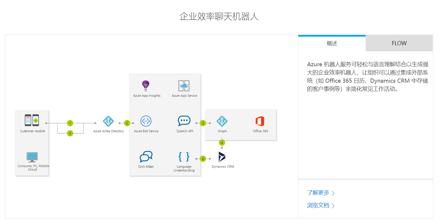Select flow step marker 6 near Dynamics CRM
The width and height of the screenshot is (440, 224).
[203, 158]
